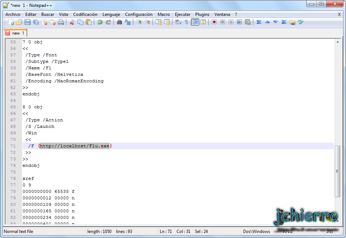
Task: Click the 'xref' line in editor
Action: 28,178
